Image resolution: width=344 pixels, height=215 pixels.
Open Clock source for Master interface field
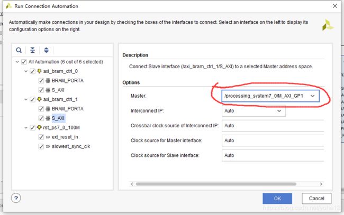coord(273,141)
